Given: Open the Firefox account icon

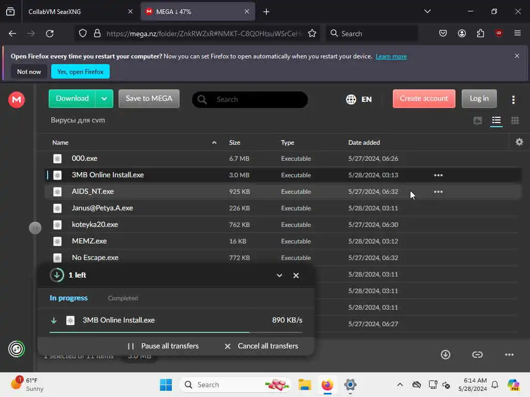Looking at the screenshot, I should tap(462, 34).
